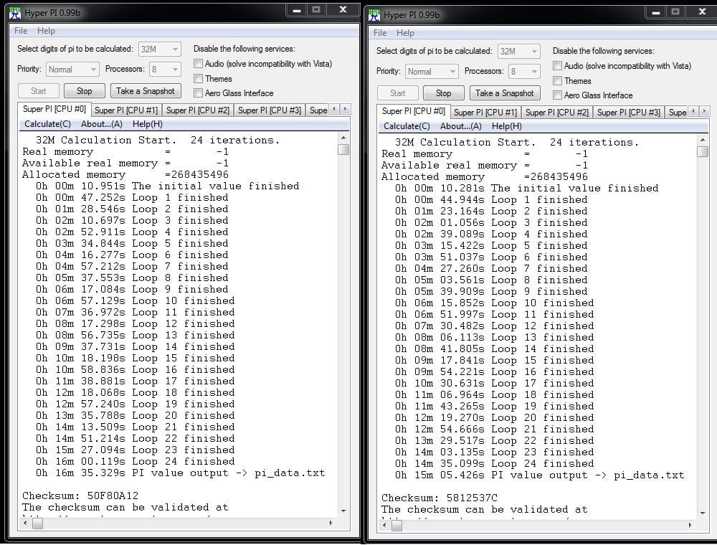The image size is (717, 545).
Task: Open the Priority Normal dropdown in left window
Action: click(72, 69)
